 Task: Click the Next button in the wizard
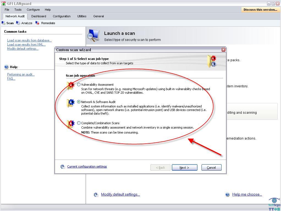click(x=184, y=168)
